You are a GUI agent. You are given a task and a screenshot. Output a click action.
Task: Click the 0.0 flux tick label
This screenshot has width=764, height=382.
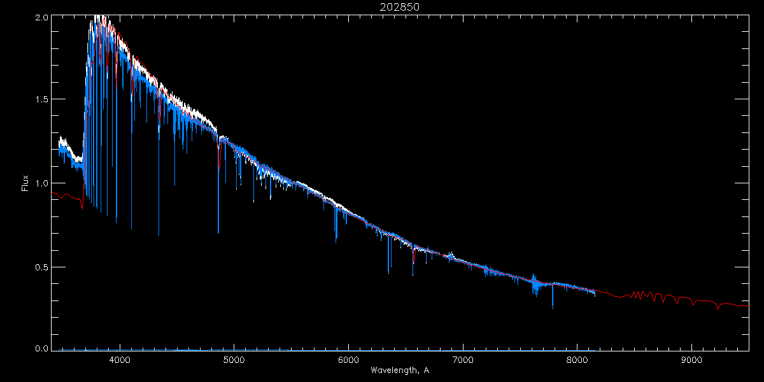pos(41,348)
